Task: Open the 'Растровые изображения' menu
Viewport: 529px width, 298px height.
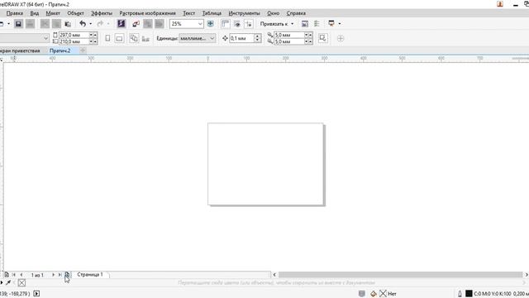Action: [x=147, y=13]
